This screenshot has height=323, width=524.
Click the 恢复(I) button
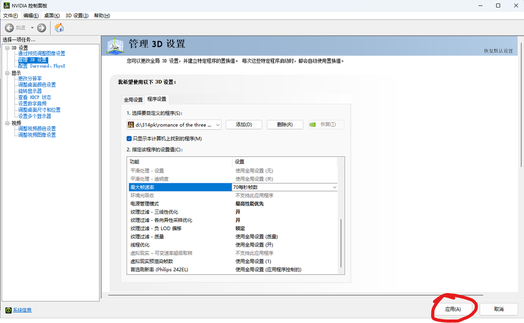pyautogui.click(x=326, y=125)
